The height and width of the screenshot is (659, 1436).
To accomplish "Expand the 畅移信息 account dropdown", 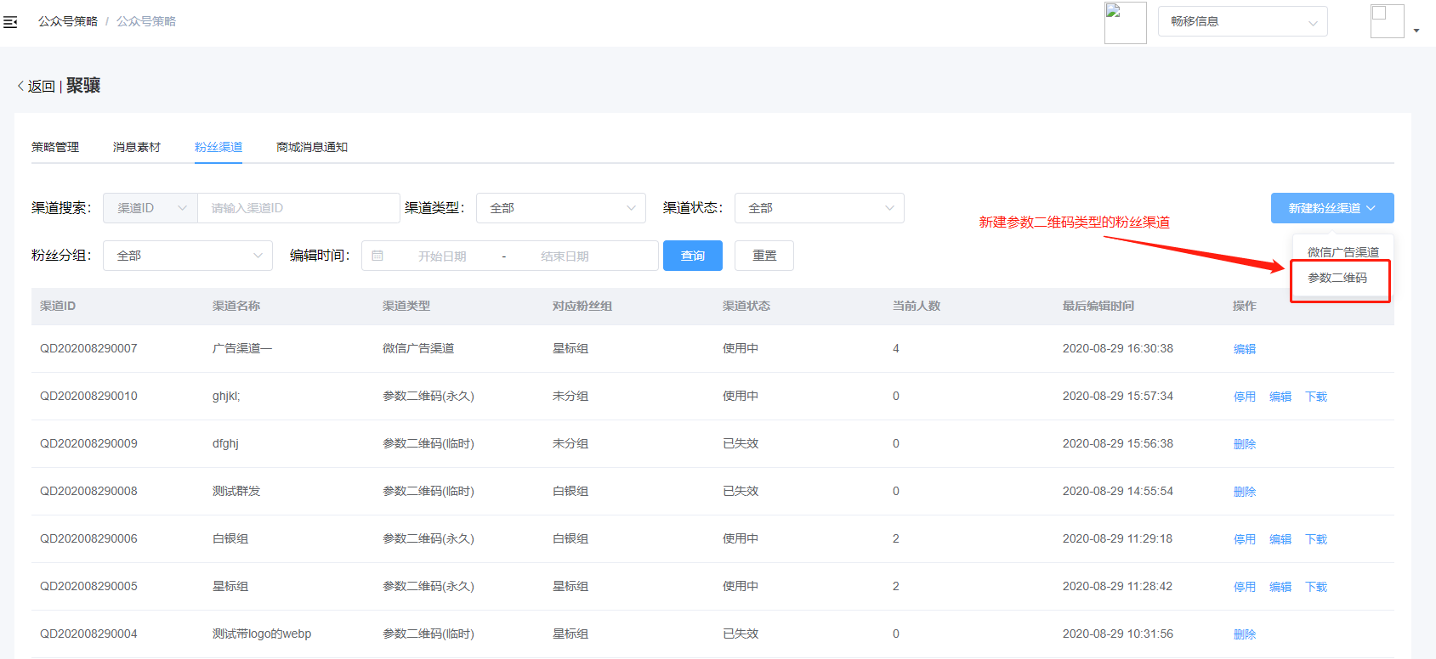I will pyautogui.click(x=1242, y=22).
